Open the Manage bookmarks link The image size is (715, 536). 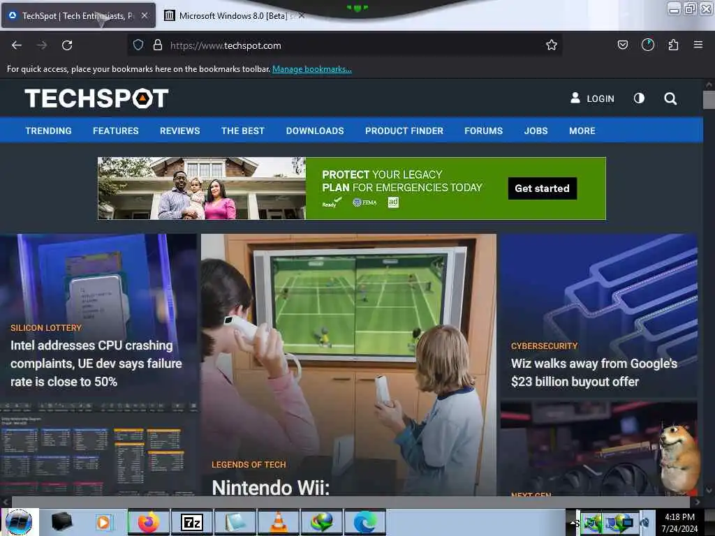312,69
